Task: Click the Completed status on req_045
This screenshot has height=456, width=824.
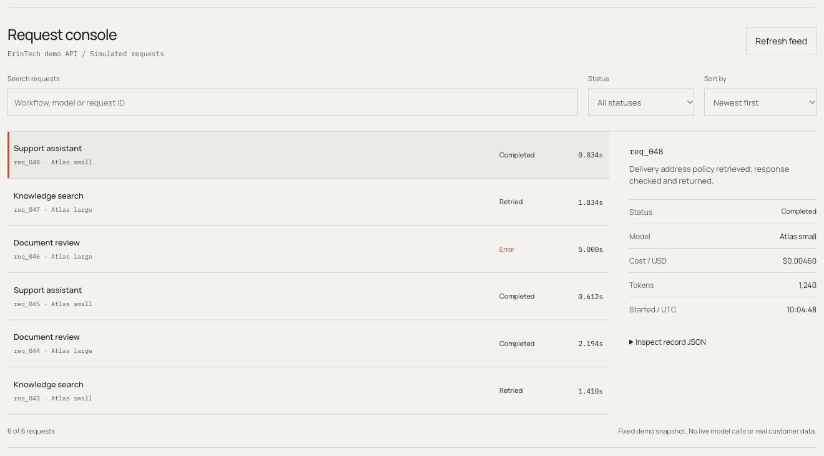Action: [x=517, y=296]
